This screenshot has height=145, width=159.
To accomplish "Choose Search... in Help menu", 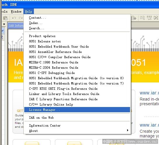I will click(77, 28).
